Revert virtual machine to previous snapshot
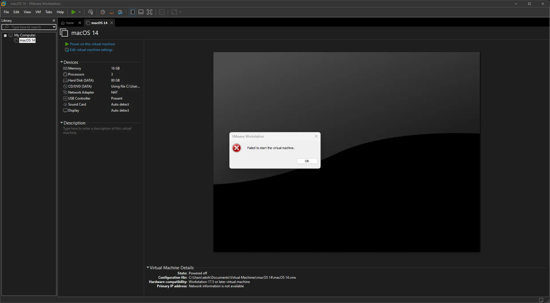Screen dimensions: 550x303 click(111, 12)
